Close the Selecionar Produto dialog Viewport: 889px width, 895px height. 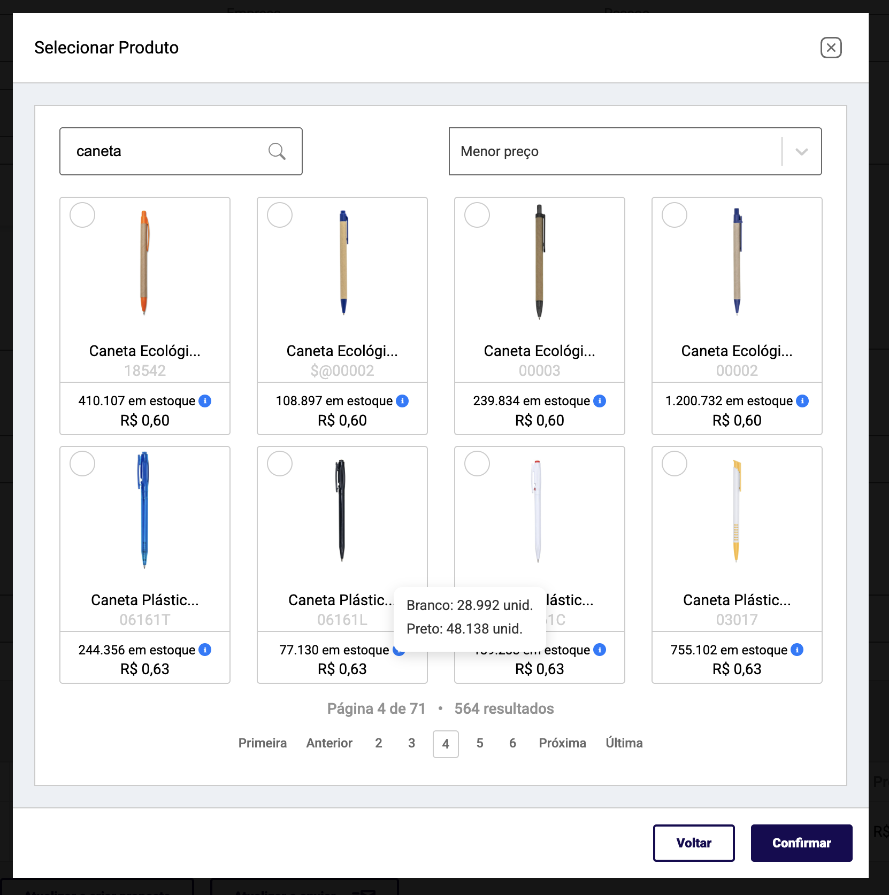click(x=831, y=48)
